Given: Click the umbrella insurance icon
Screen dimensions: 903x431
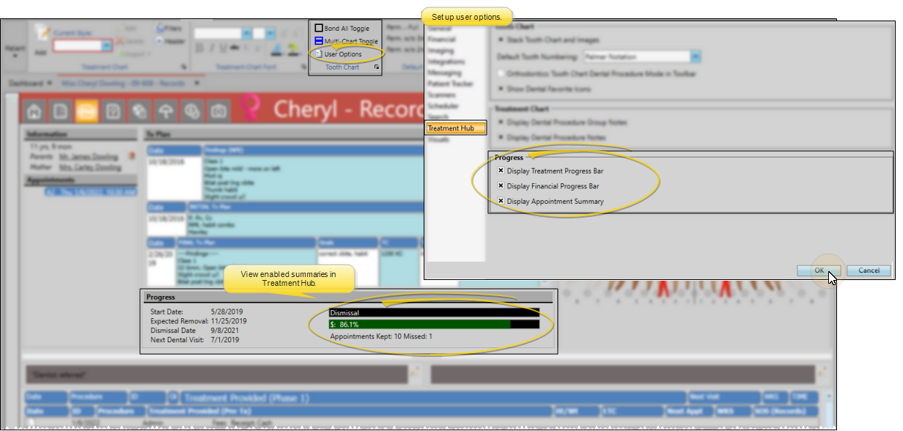Looking at the screenshot, I should [166, 111].
